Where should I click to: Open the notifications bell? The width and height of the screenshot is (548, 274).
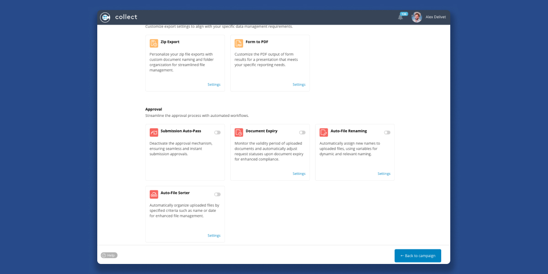point(400,17)
